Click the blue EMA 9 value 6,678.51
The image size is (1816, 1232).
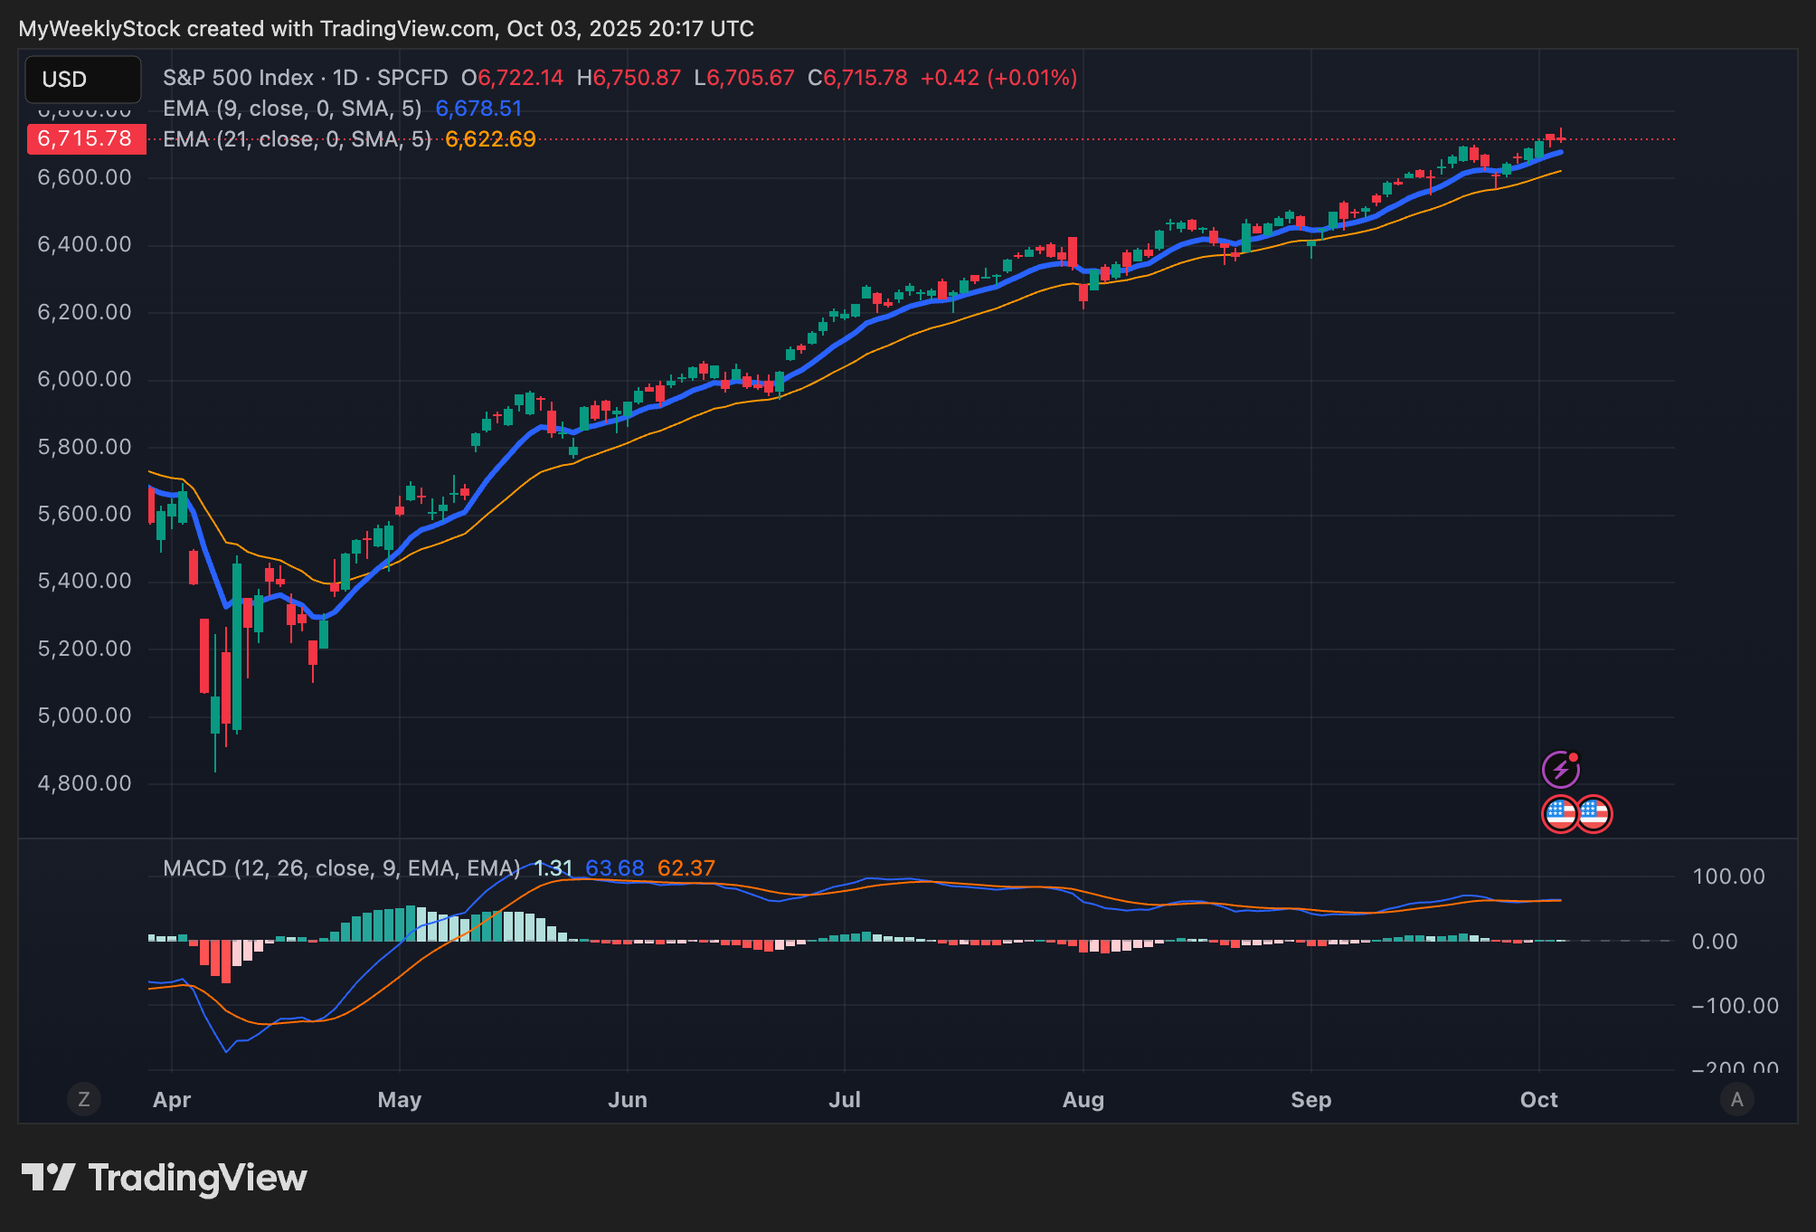(x=478, y=109)
